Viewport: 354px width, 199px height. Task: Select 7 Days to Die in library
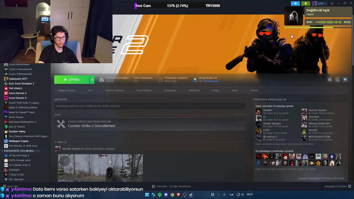16,175
